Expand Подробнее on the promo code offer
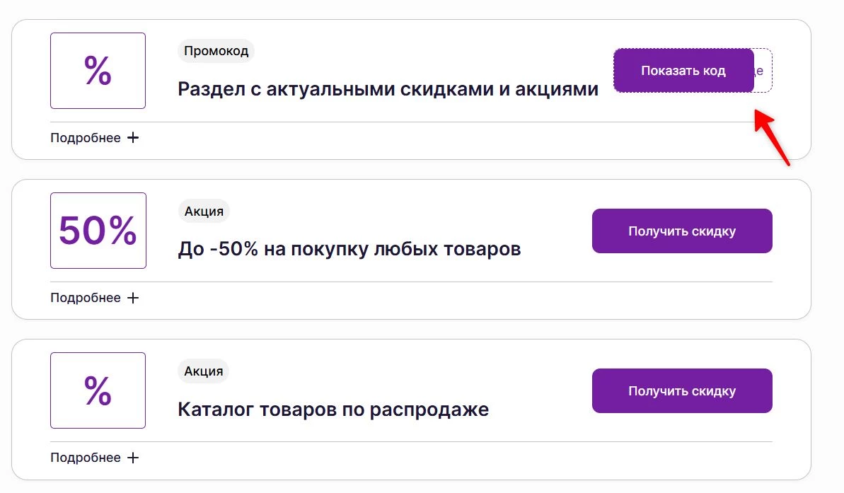 tap(86, 137)
